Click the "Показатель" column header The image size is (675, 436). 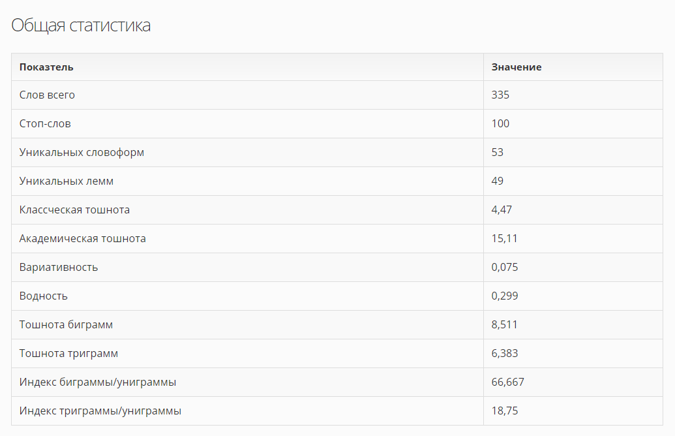point(46,67)
